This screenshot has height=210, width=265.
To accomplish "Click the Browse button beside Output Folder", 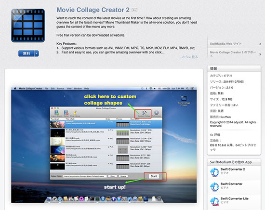I will 123,176.
